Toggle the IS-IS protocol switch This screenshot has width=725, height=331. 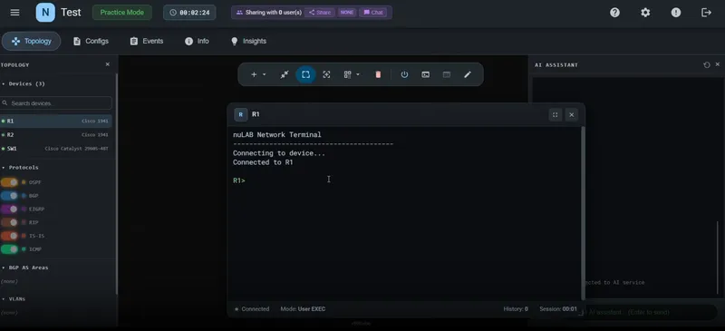click(x=9, y=236)
